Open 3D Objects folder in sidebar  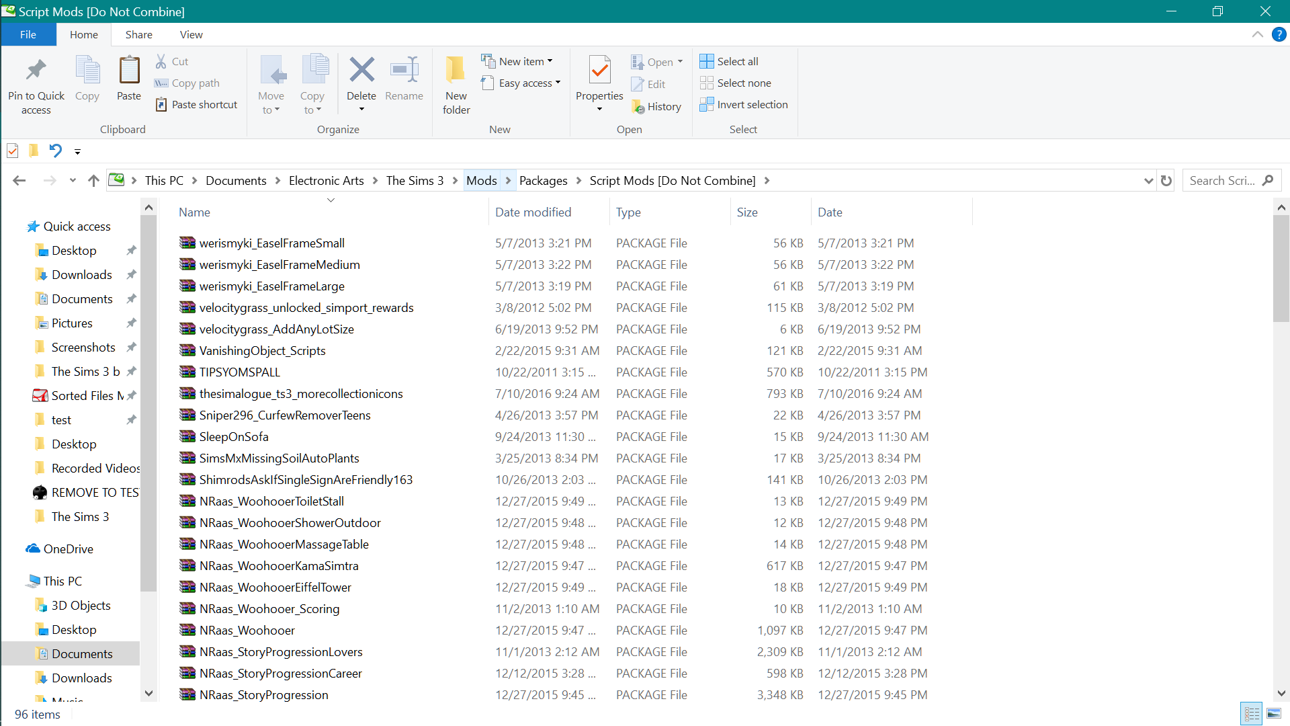pos(81,606)
